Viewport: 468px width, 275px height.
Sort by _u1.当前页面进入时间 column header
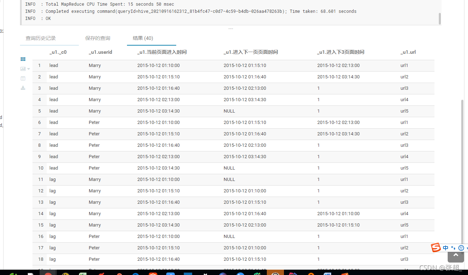coord(162,52)
